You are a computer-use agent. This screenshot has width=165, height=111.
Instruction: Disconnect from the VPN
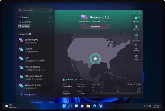coord(95,27)
